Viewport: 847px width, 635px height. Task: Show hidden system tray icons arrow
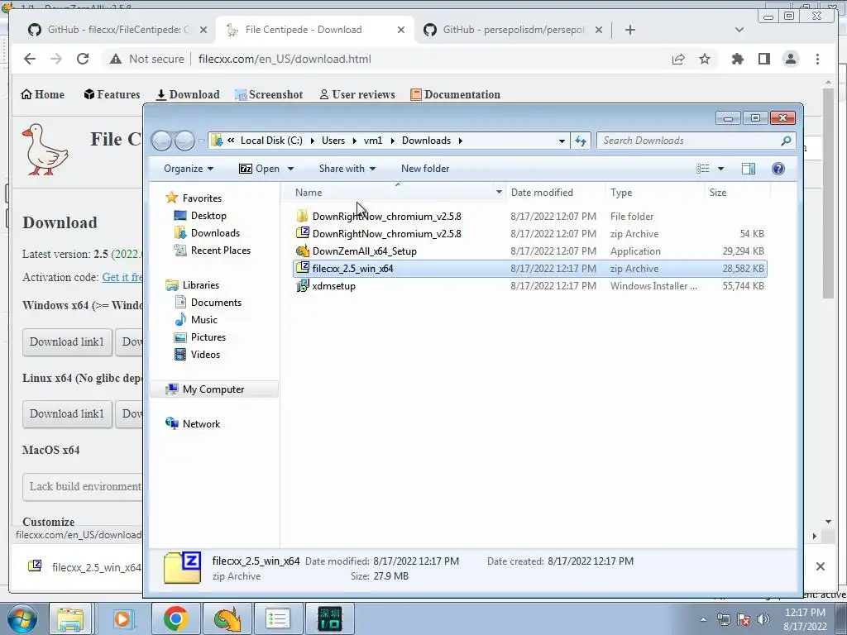tap(703, 619)
